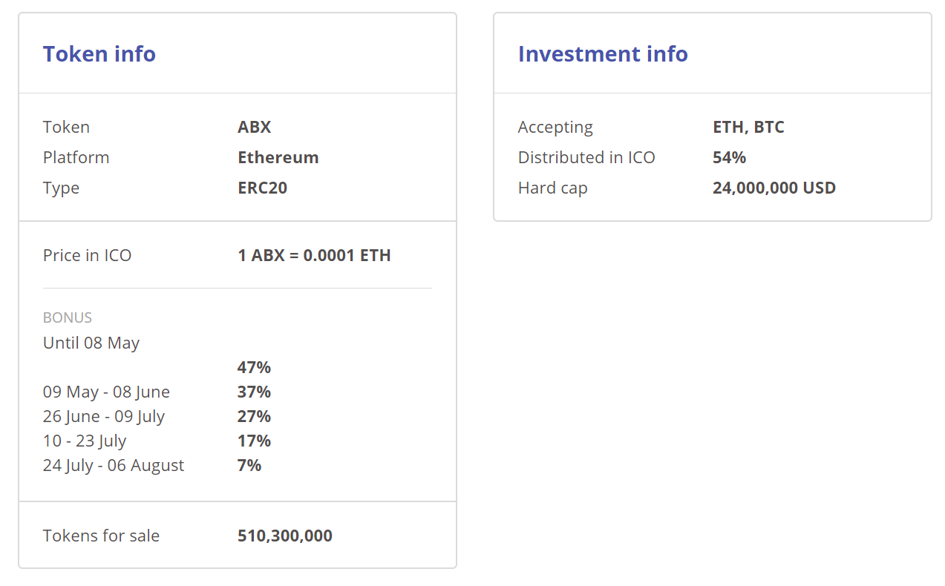Click the 17% bonus value
The height and width of the screenshot is (586, 945).
[254, 441]
